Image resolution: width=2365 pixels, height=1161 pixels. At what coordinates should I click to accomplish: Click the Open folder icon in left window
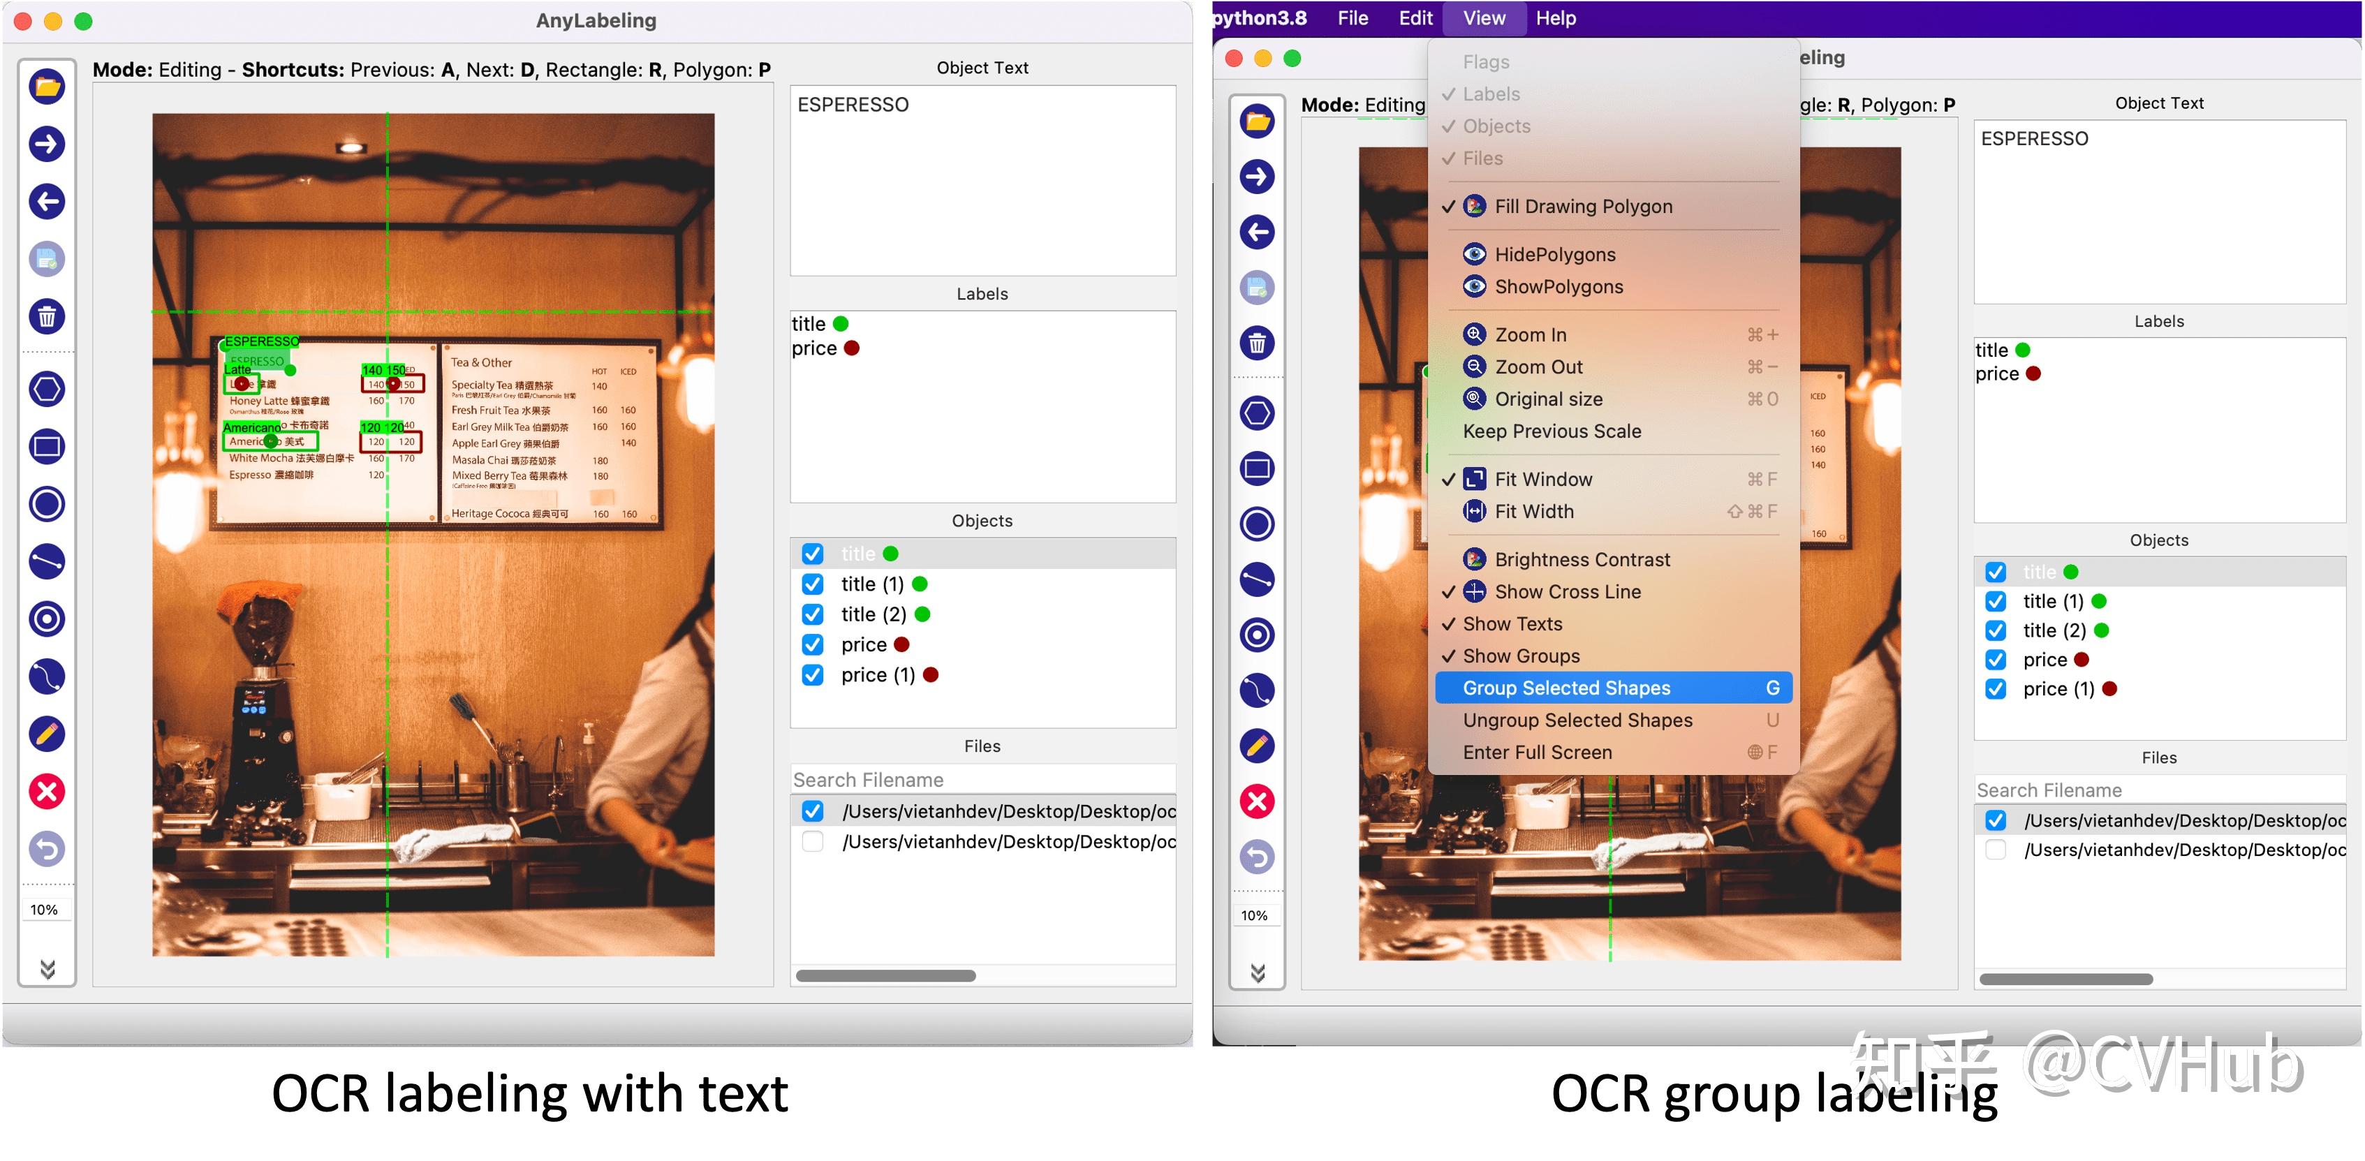pyautogui.click(x=47, y=87)
